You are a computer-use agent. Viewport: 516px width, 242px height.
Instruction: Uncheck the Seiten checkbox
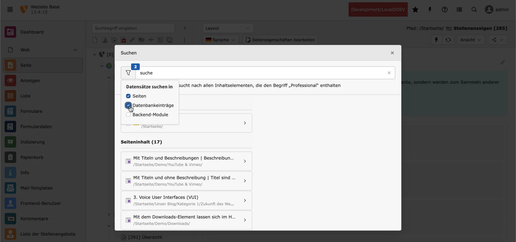(128, 96)
